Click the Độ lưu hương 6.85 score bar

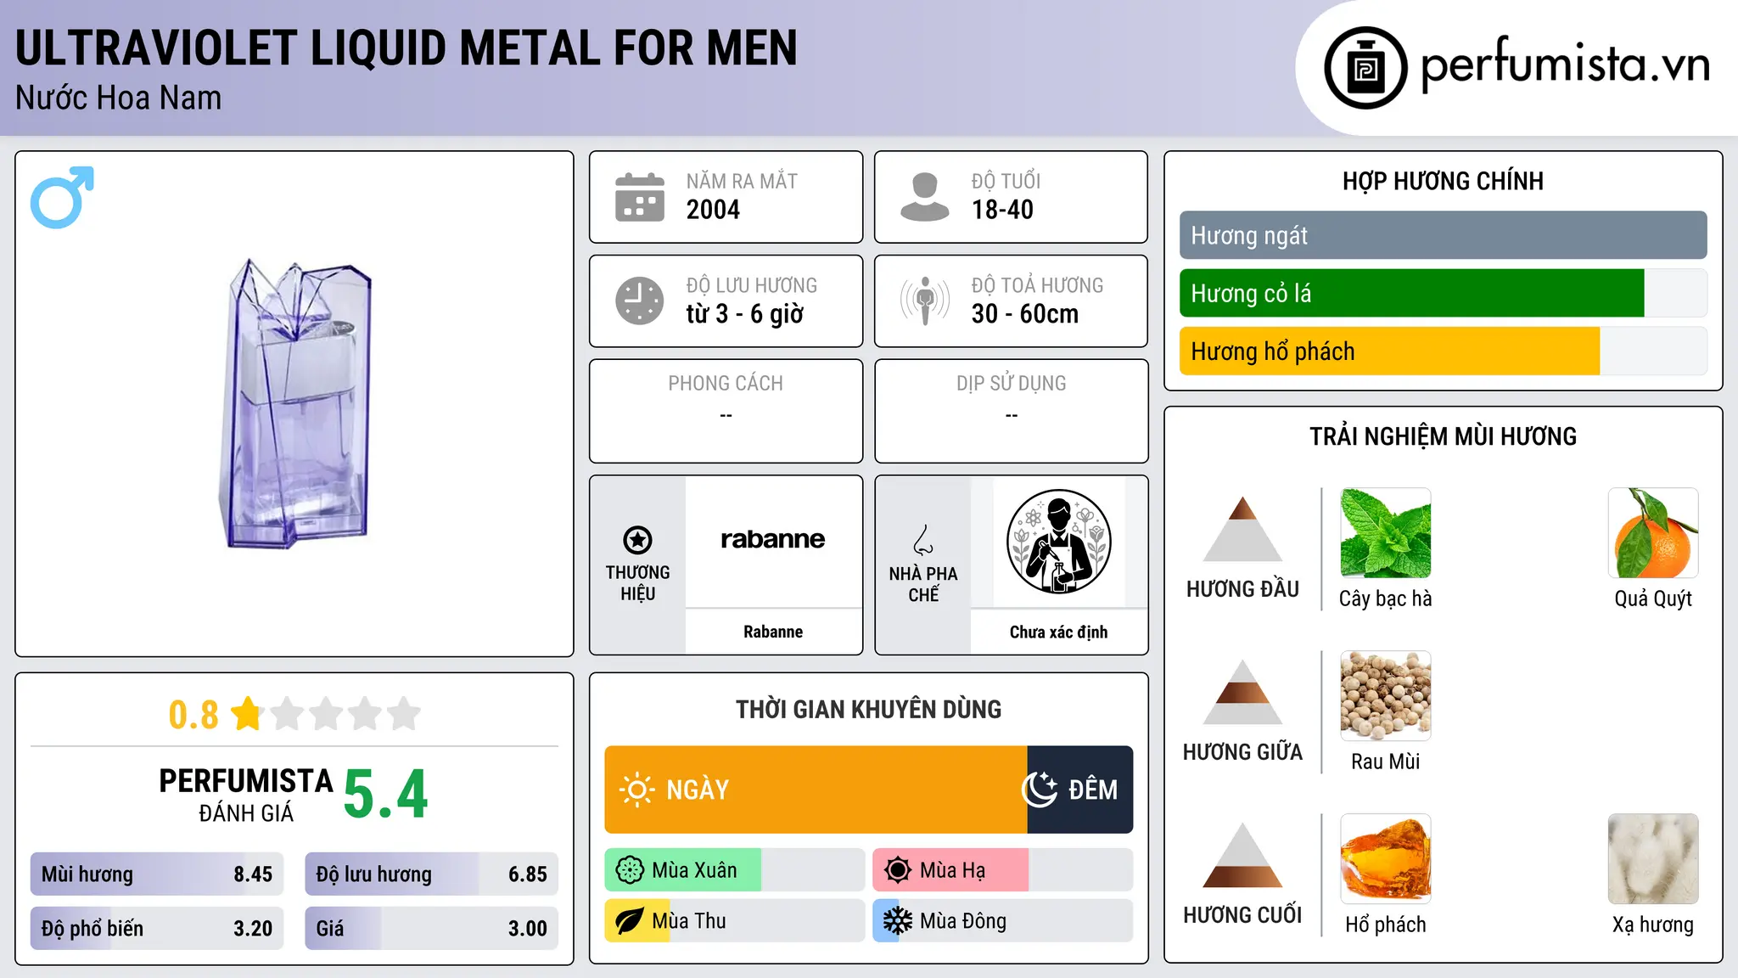tap(432, 874)
